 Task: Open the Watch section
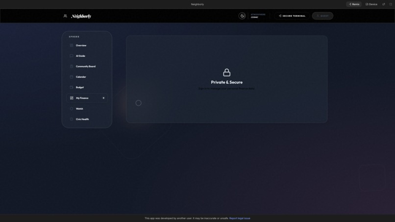(87, 109)
